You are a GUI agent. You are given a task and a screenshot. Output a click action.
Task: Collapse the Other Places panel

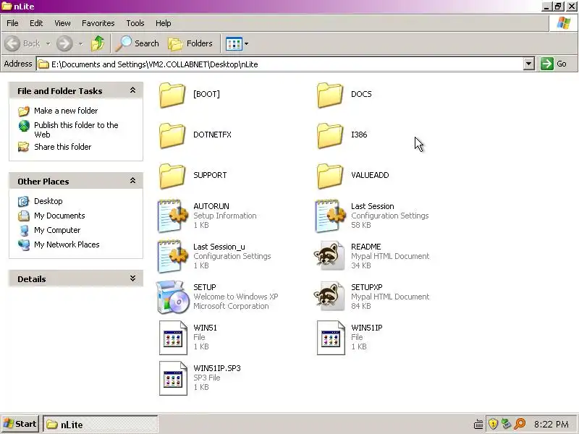[132, 181]
